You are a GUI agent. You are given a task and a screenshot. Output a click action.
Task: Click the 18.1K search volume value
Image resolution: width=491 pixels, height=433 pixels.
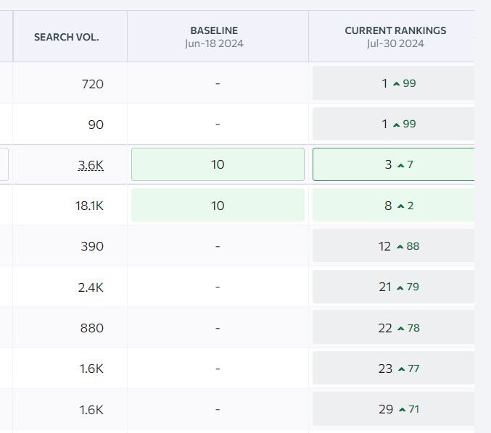click(x=89, y=206)
